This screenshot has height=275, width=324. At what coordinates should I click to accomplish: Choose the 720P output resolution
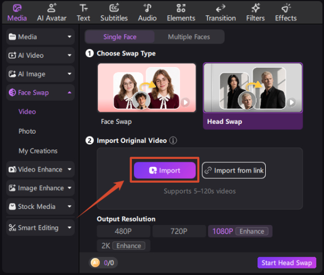pos(179,231)
